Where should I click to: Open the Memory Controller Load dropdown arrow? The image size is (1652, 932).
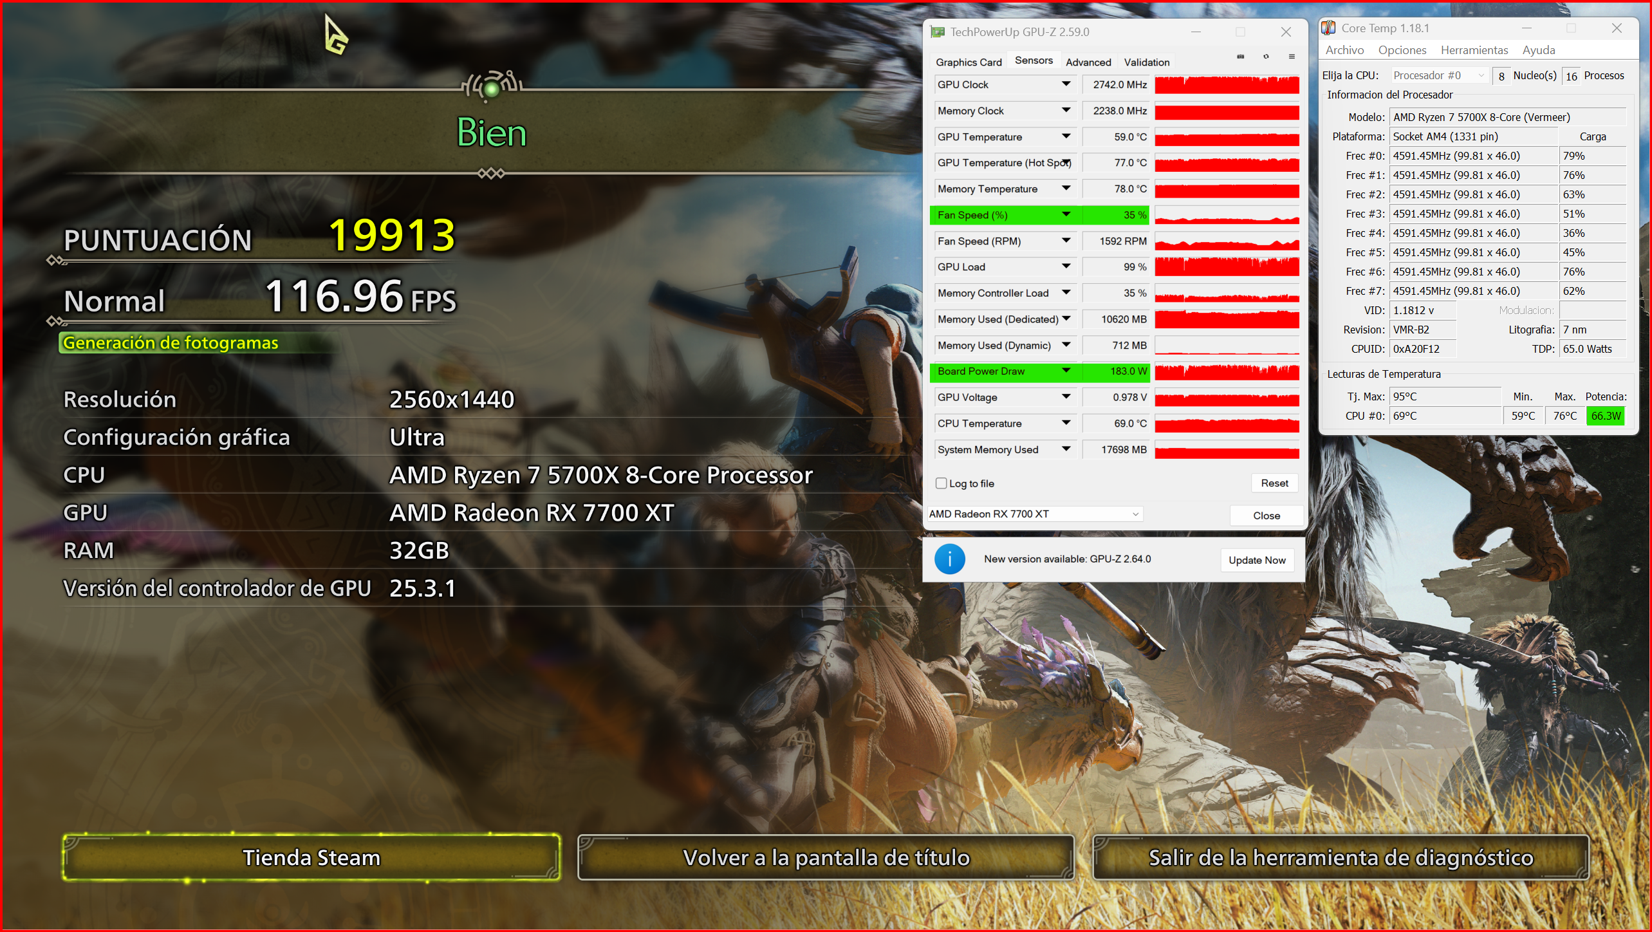(x=1066, y=293)
